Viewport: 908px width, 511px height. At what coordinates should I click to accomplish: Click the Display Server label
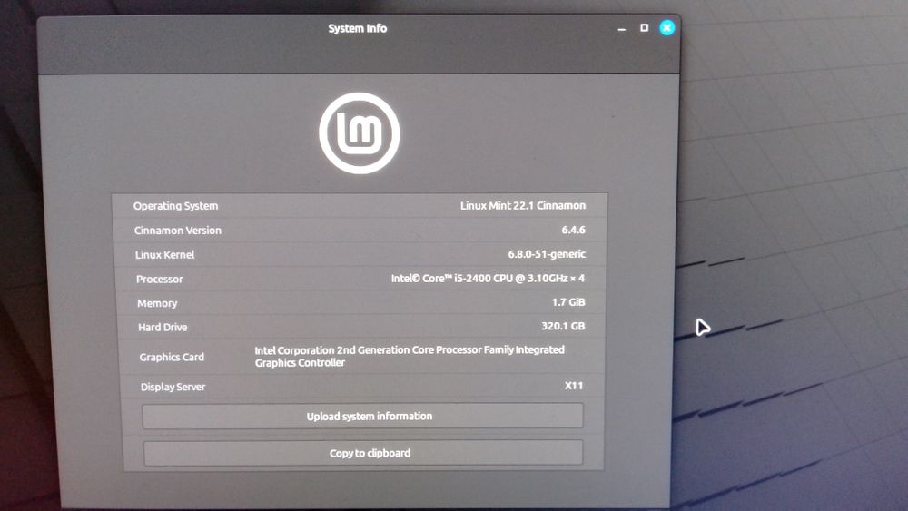[x=173, y=387]
